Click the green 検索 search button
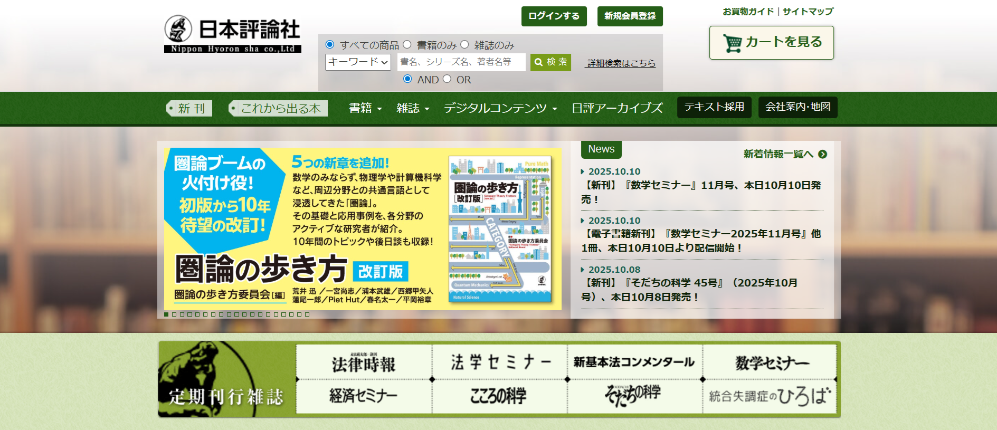The width and height of the screenshot is (997, 430). 550,62
